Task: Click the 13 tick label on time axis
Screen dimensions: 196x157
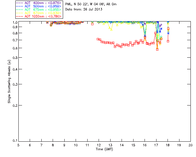Action: pos(110,145)
